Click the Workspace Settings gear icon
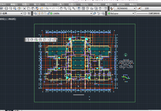161x111 pixels. [25, 13]
